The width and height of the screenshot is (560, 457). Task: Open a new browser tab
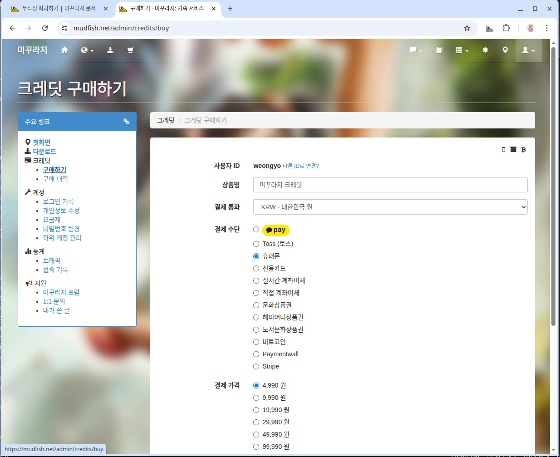point(230,9)
